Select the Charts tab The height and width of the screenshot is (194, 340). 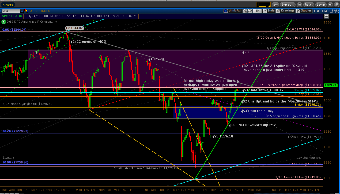(8, 5)
